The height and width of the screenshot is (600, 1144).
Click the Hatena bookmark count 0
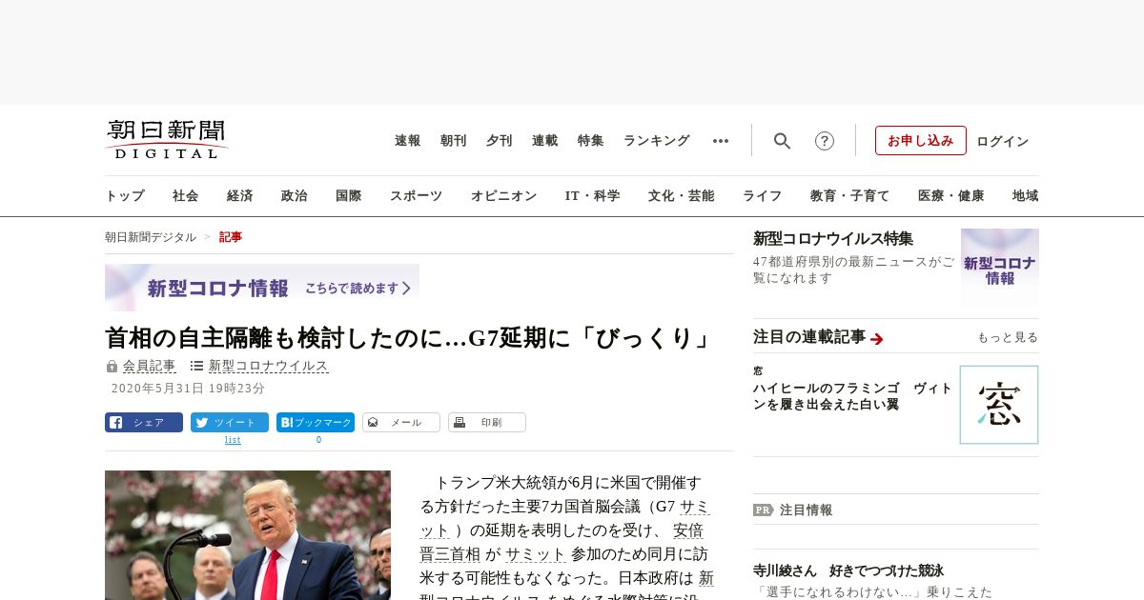(x=318, y=440)
